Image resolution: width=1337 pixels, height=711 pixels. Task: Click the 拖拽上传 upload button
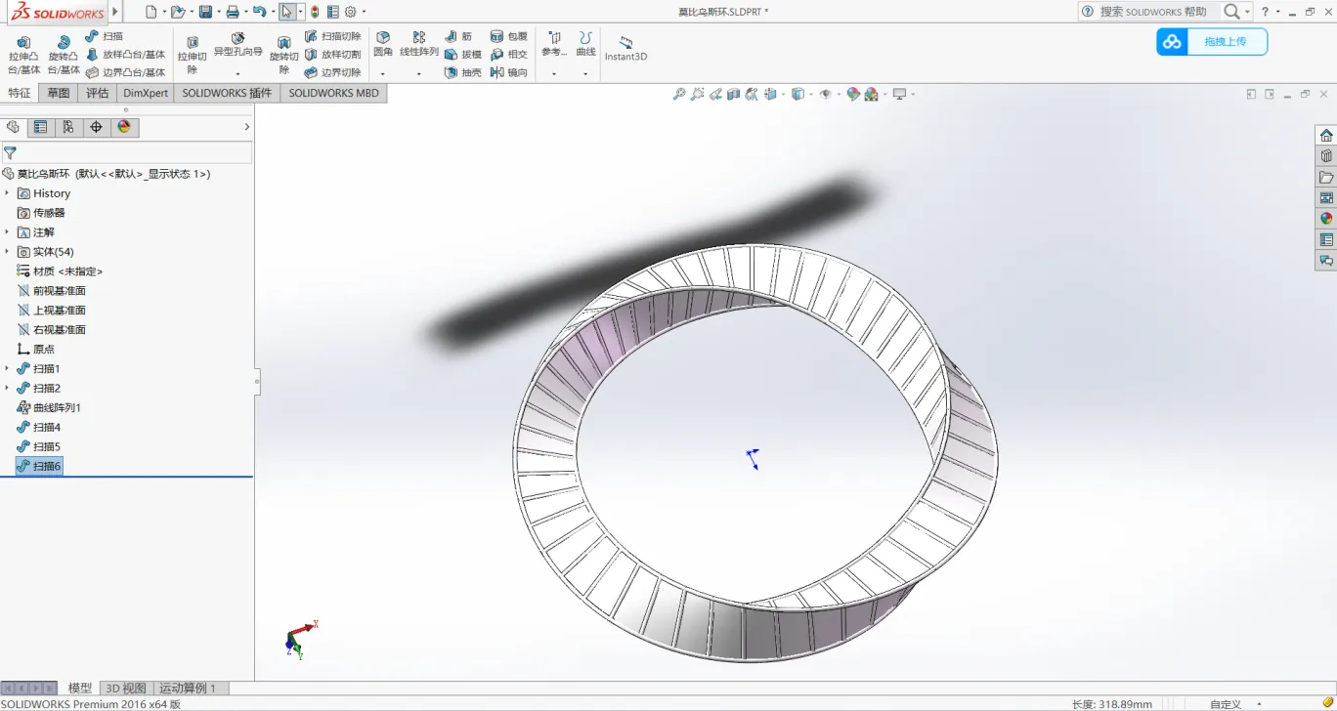(1212, 42)
